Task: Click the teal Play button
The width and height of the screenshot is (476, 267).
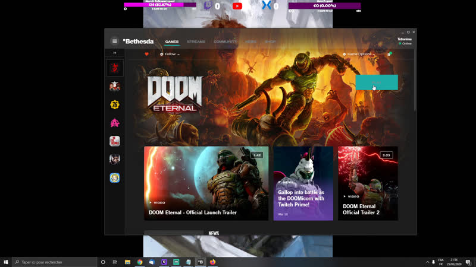Action: click(377, 82)
